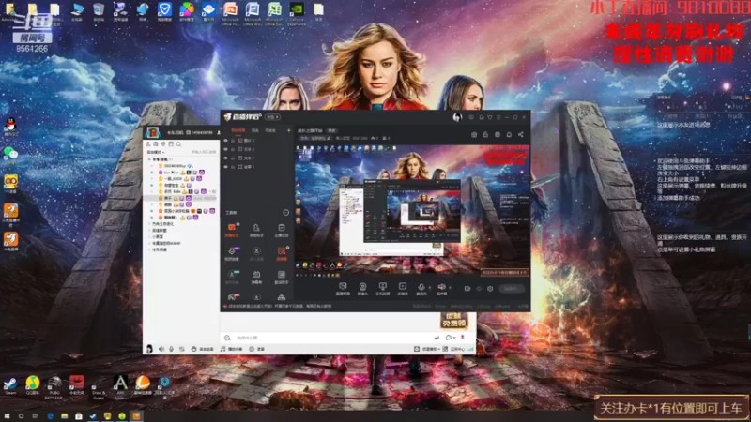Hide the 全屏 1 source with its eye icon
This screenshot has height=422, width=751.
(226, 167)
